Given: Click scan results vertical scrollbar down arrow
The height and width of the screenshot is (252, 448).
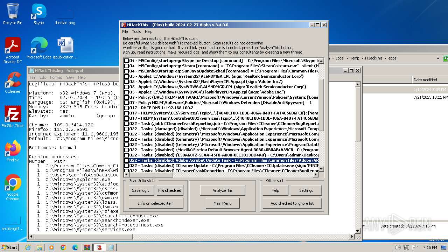Looking at the screenshot, I should (321, 169).
